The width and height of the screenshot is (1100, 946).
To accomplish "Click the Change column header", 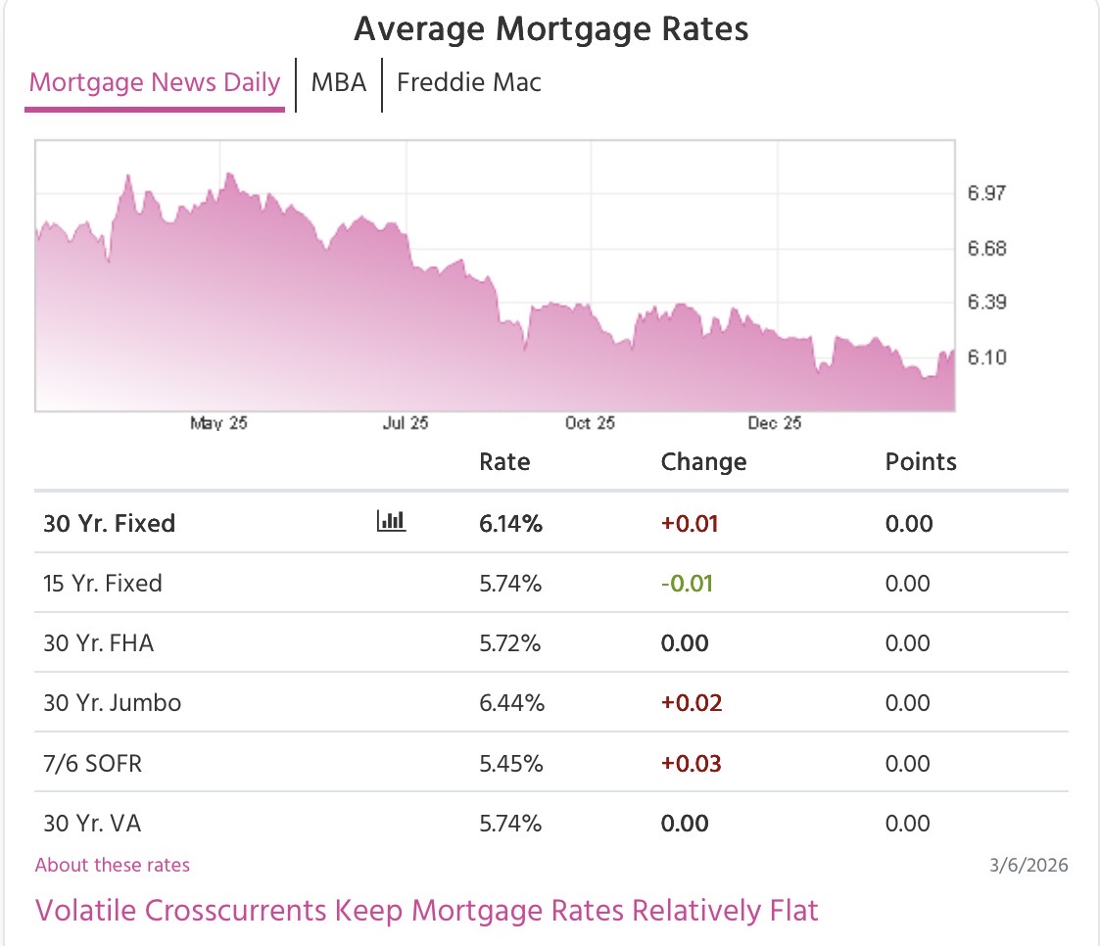I will (x=703, y=461).
